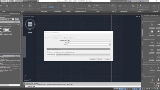Click the Поиск search box in project manager

10,24
